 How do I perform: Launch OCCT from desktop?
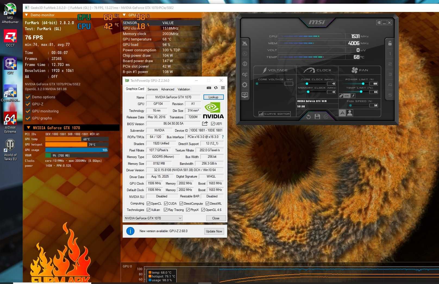click(x=10, y=38)
